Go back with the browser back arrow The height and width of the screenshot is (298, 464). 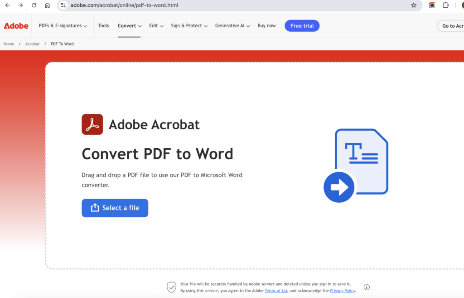pyautogui.click(x=7, y=5)
